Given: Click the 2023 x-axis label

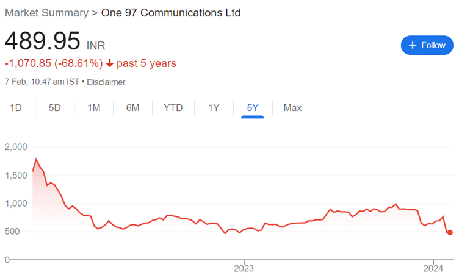Looking at the screenshot, I should pyautogui.click(x=244, y=268).
